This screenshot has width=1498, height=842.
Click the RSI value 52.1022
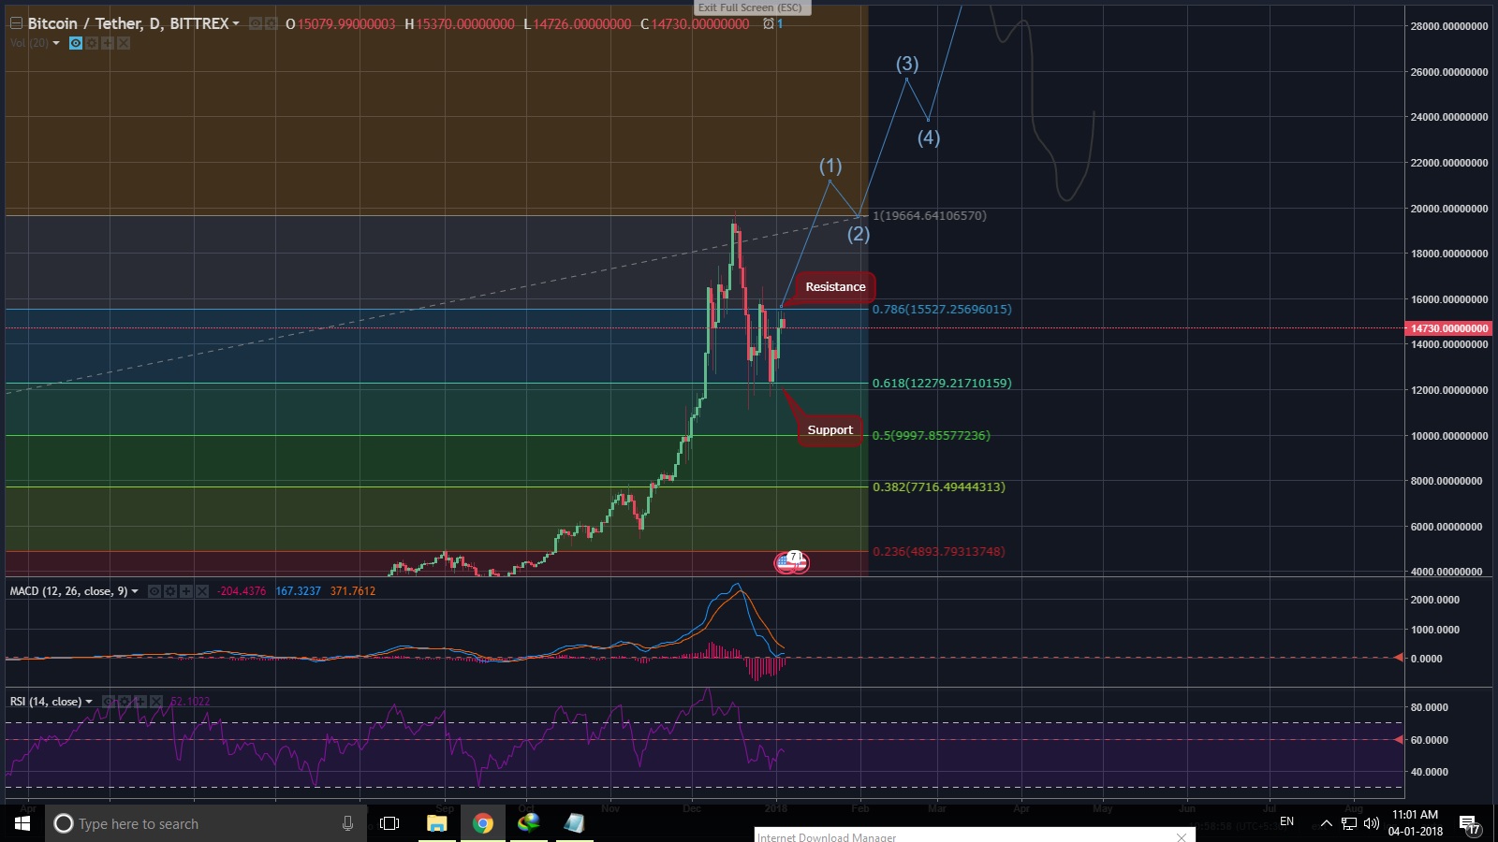coord(190,702)
